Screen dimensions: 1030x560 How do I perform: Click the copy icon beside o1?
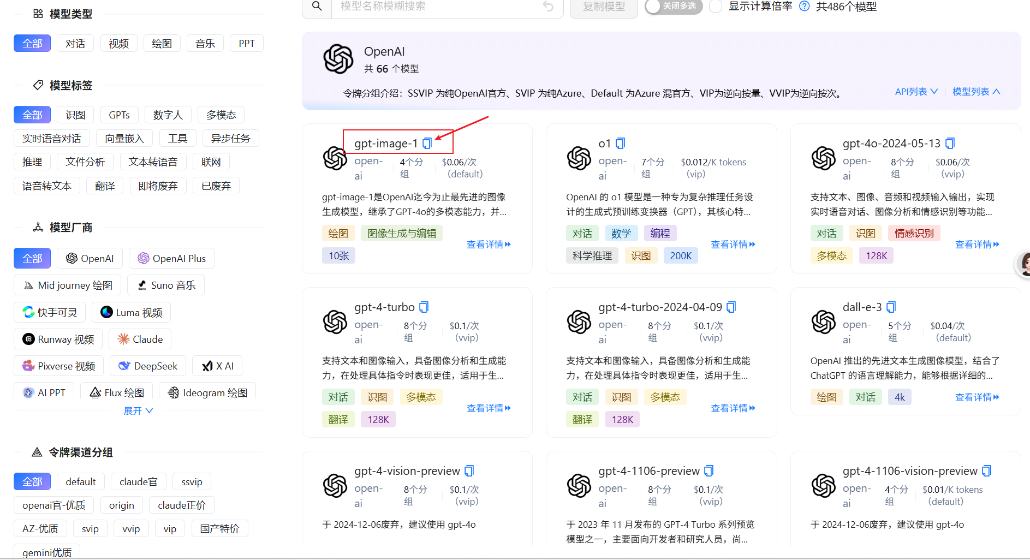pos(620,144)
